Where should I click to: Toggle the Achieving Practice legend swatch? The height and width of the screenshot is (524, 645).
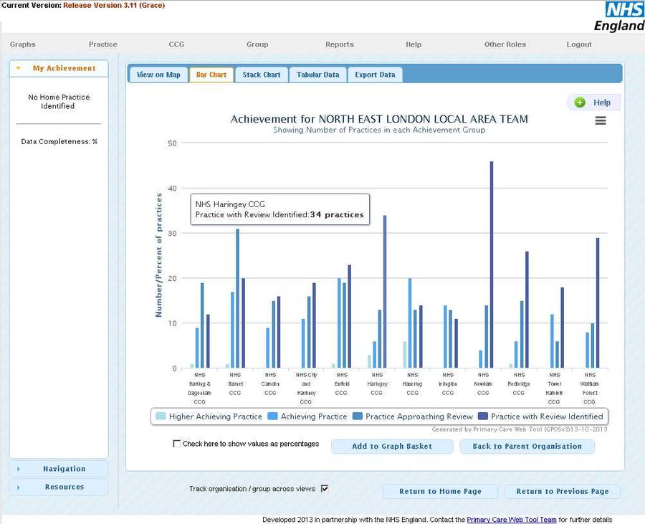pyautogui.click(x=272, y=416)
